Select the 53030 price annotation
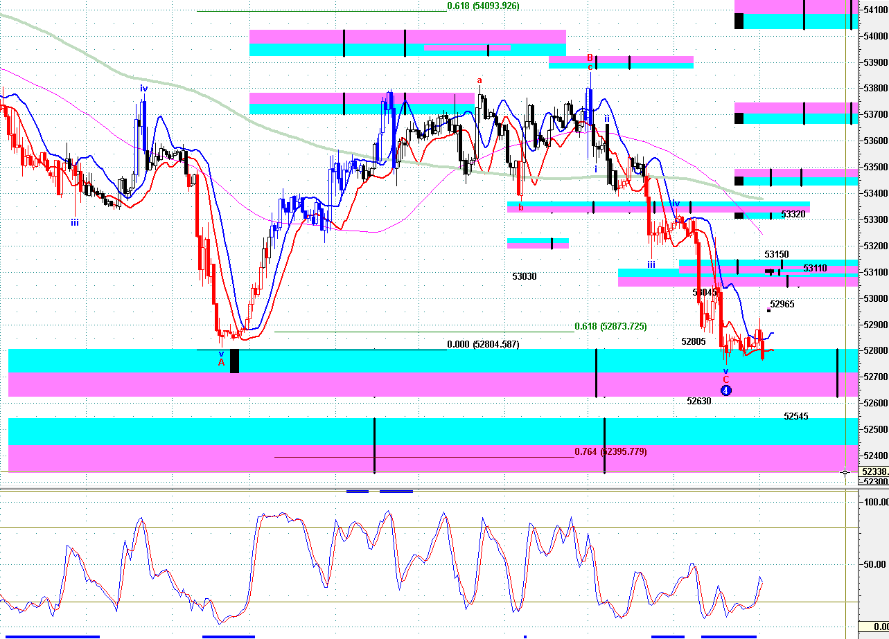The width and height of the screenshot is (889, 639). (x=525, y=276)
